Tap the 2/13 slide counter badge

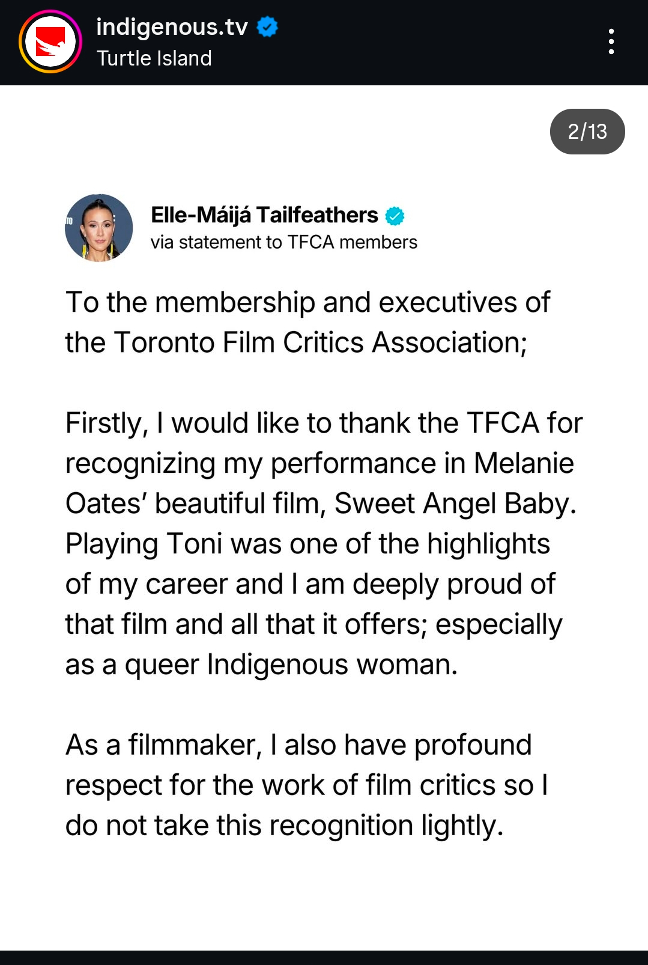[587, 132]
